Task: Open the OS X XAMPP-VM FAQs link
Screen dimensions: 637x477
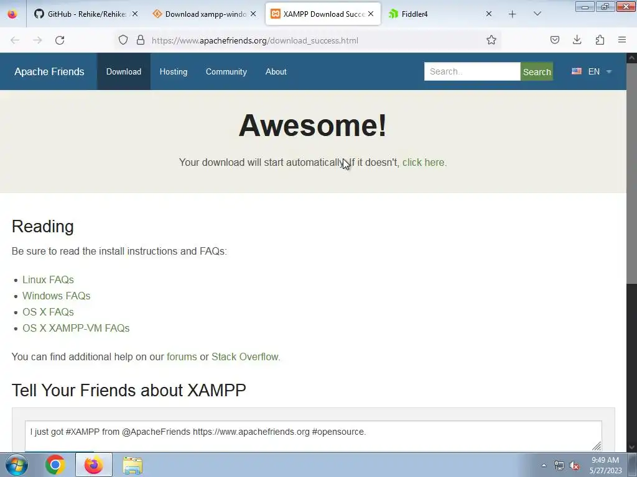Action: pyautogui.click(x=76, y=328)
